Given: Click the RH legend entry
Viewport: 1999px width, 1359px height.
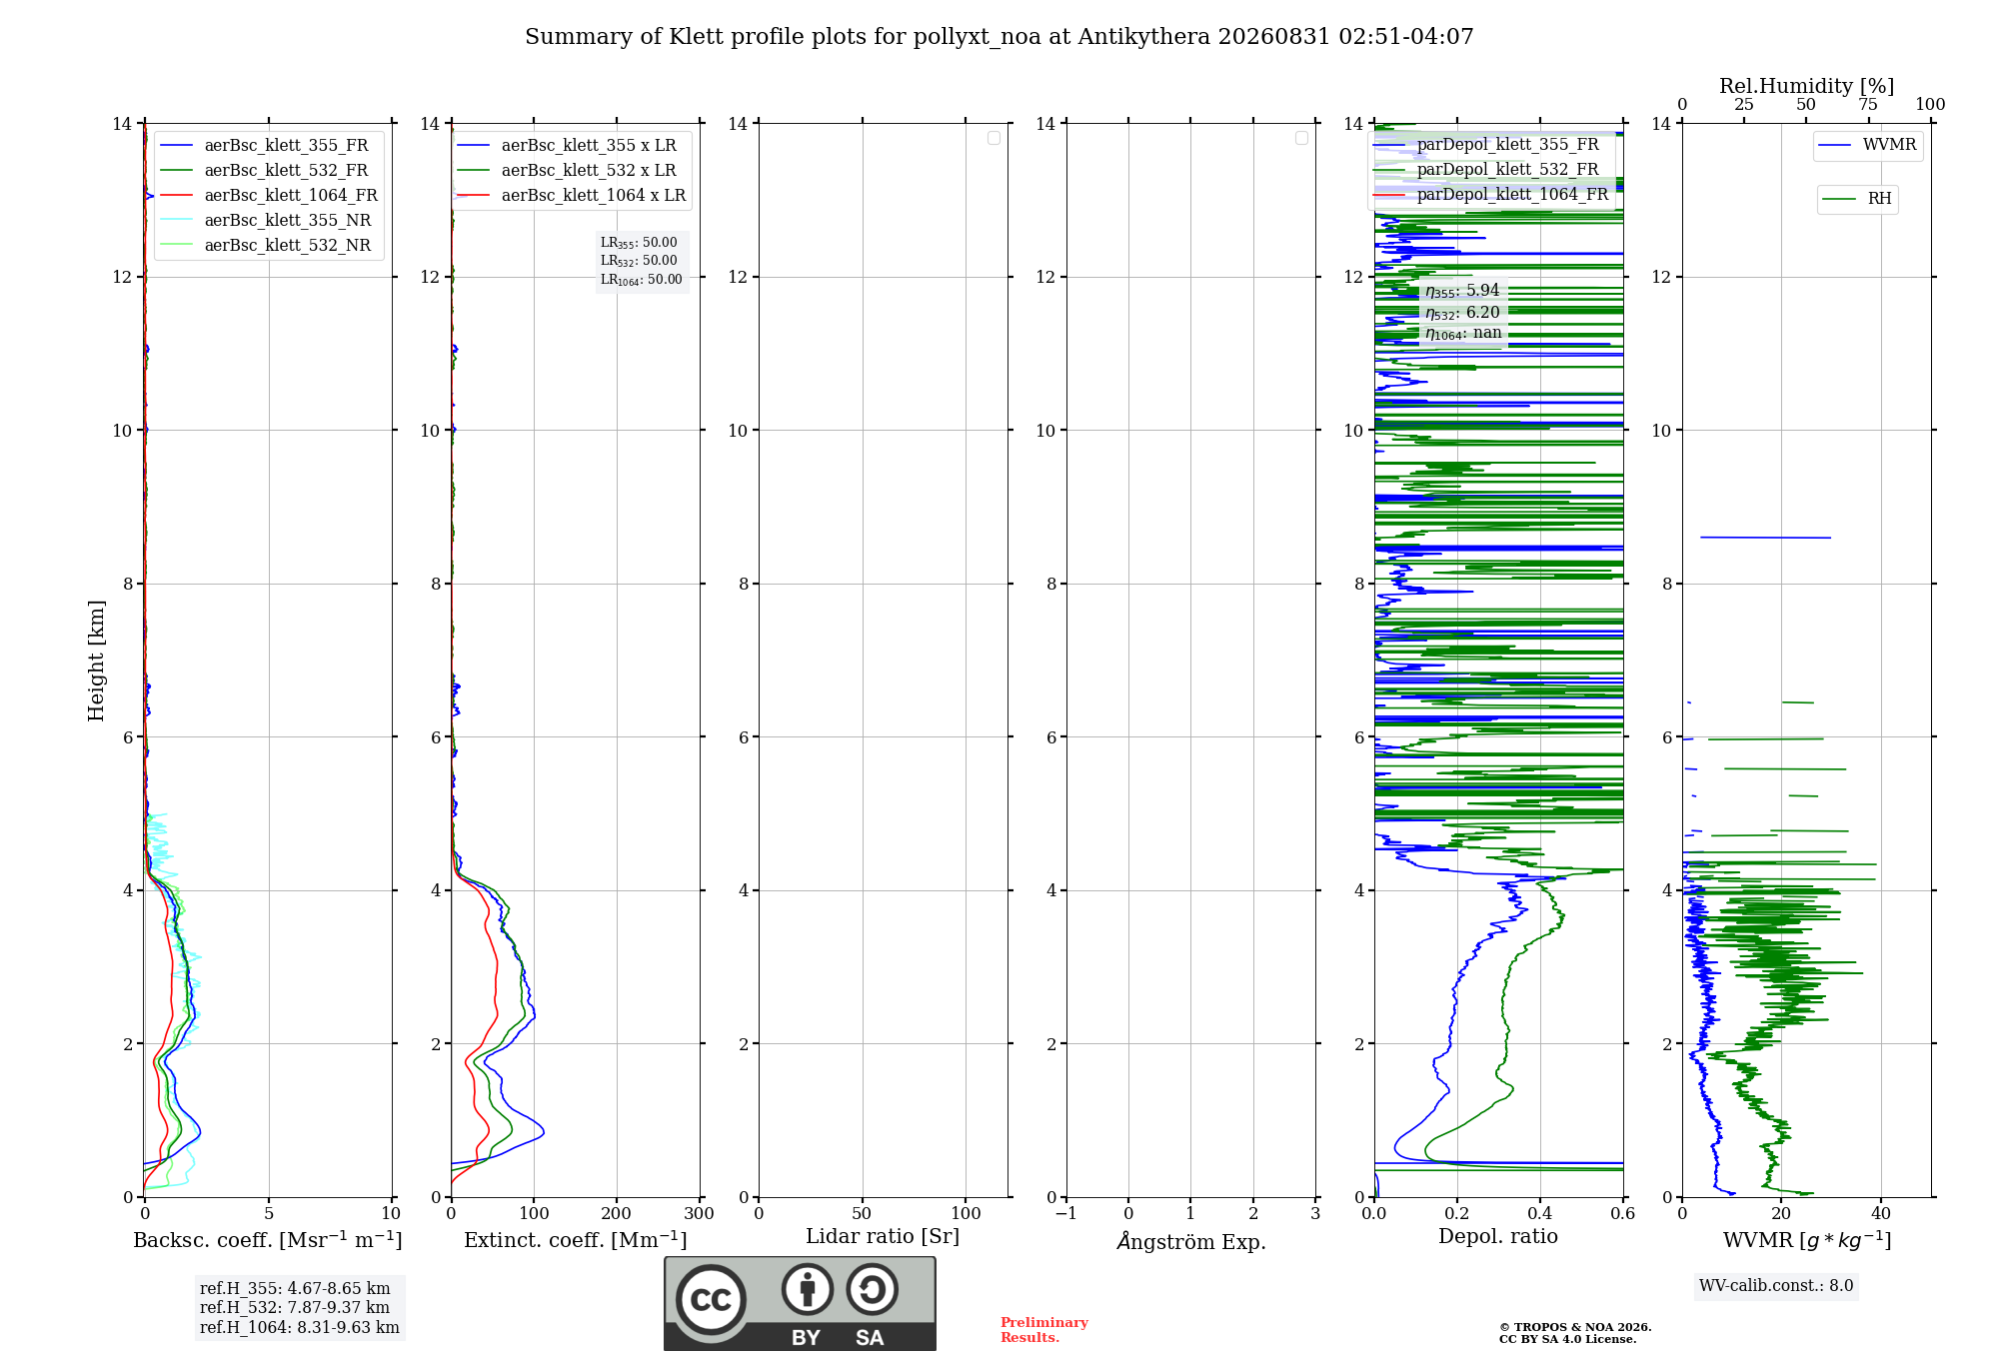Looking at the screenshot, I should coord(1857,199).
